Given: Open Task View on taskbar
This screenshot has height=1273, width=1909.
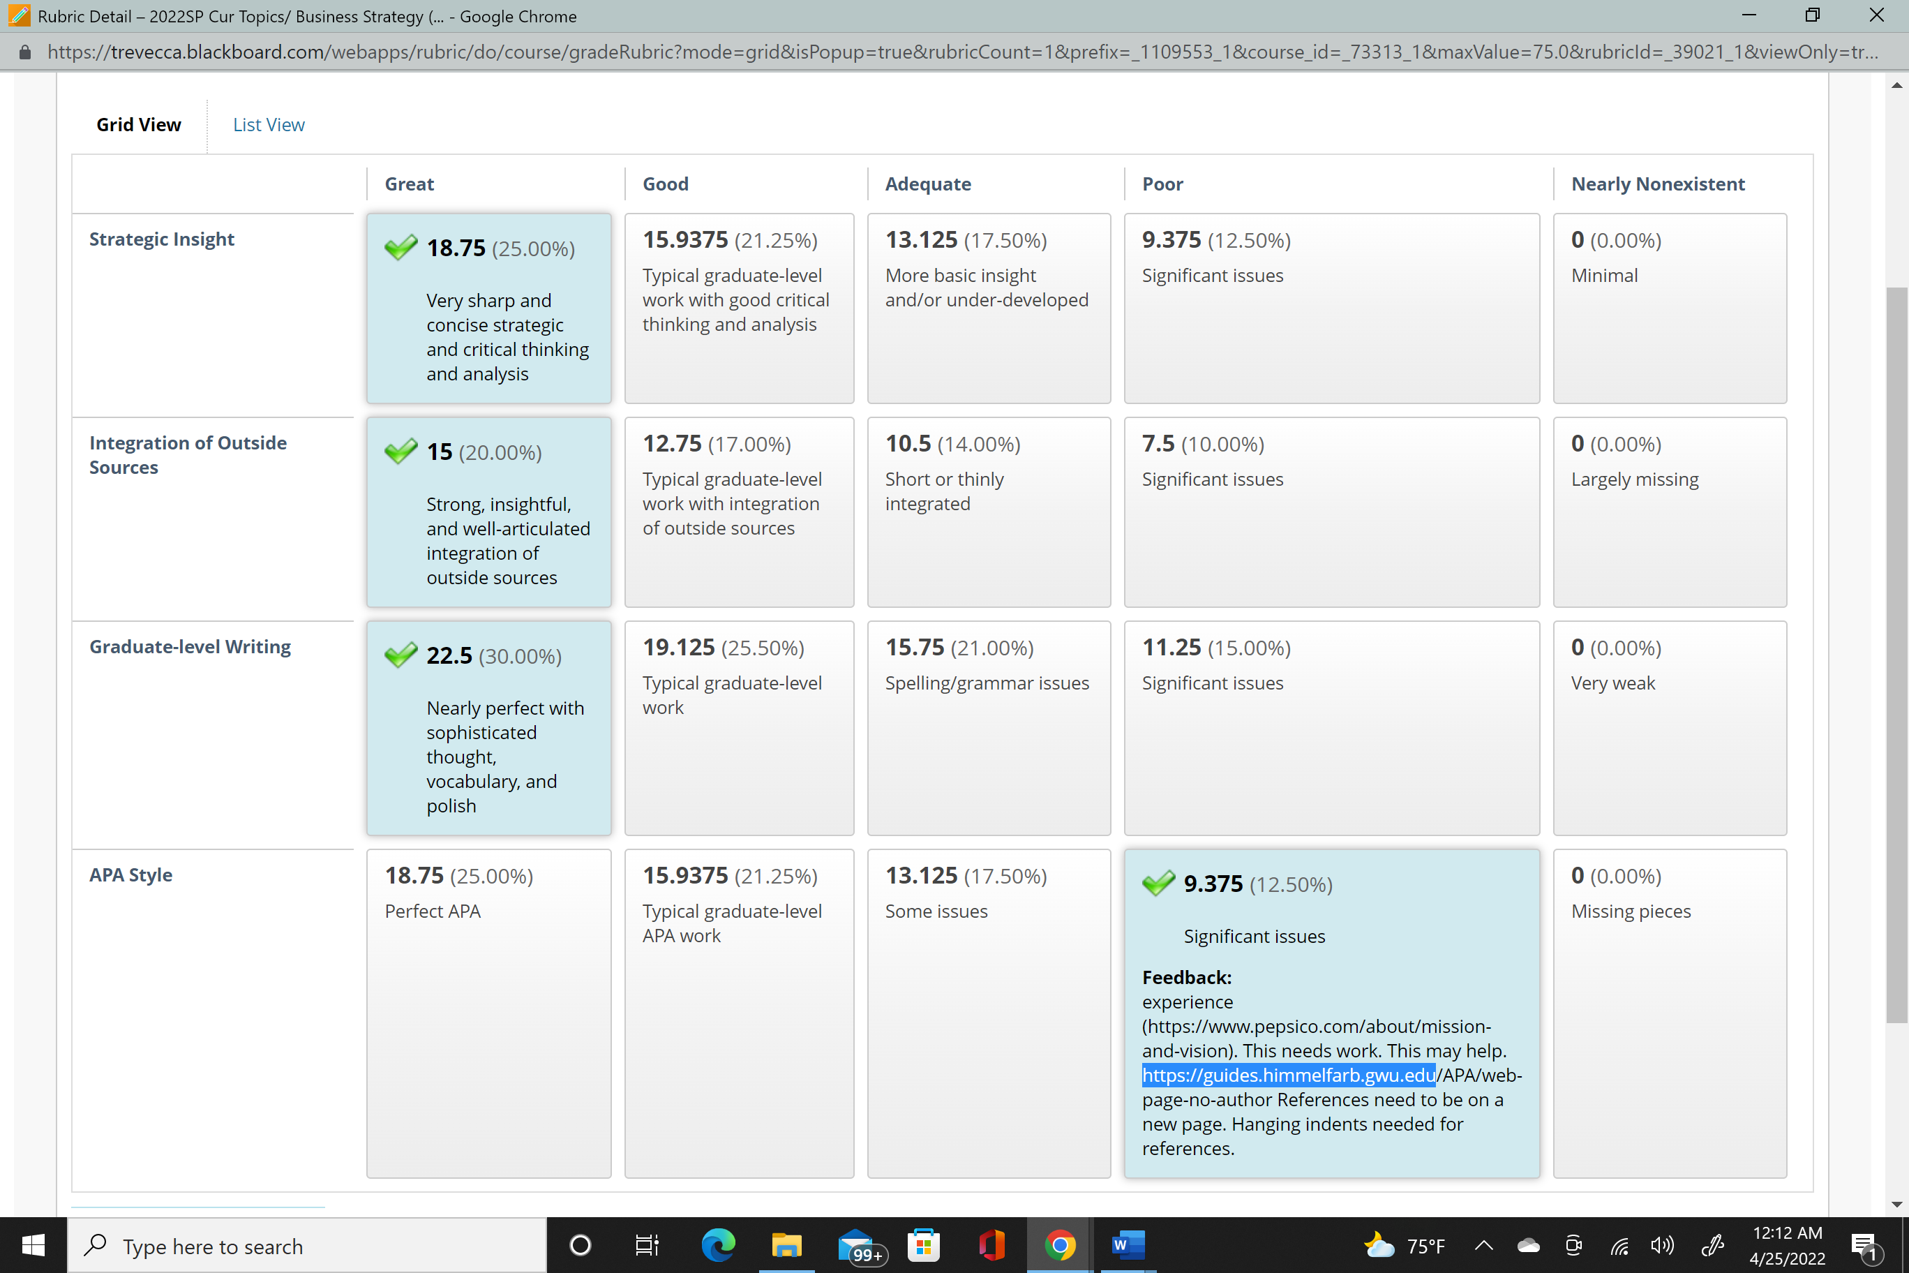Looking at the screenshot, I should (x=647, y=1244).
